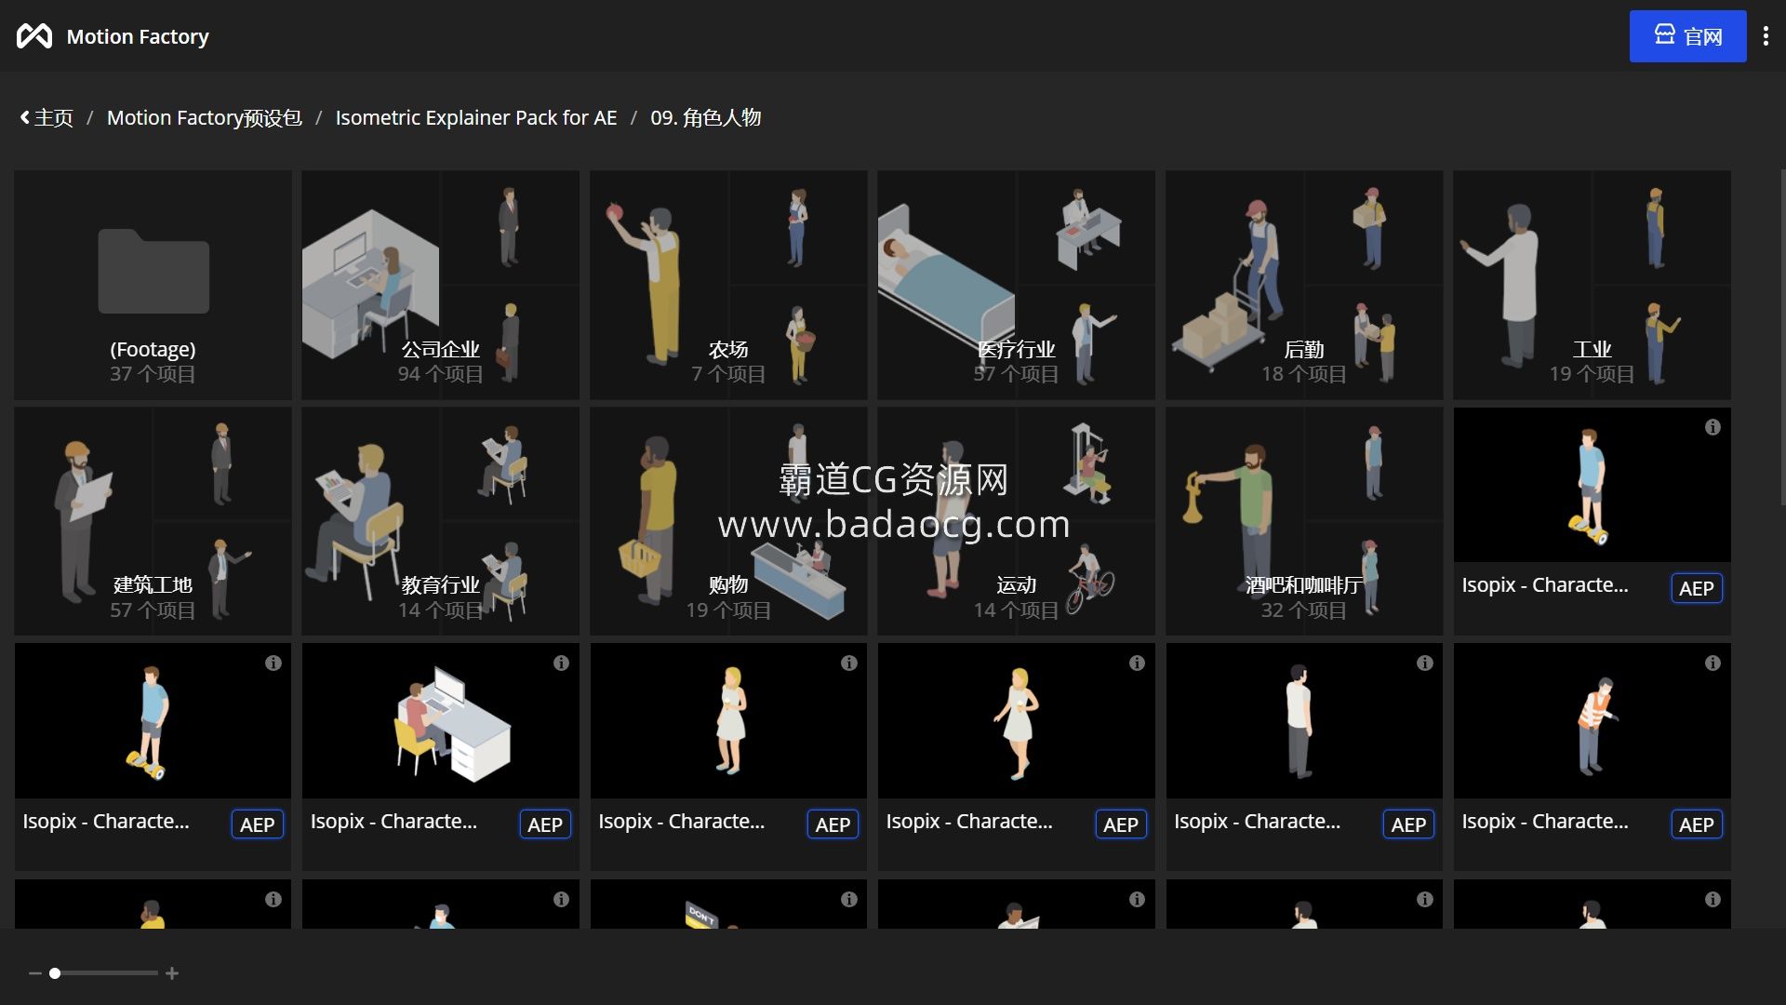Show info for the walking blonde woman card
The image size is (1786, 1005).
1137,663
